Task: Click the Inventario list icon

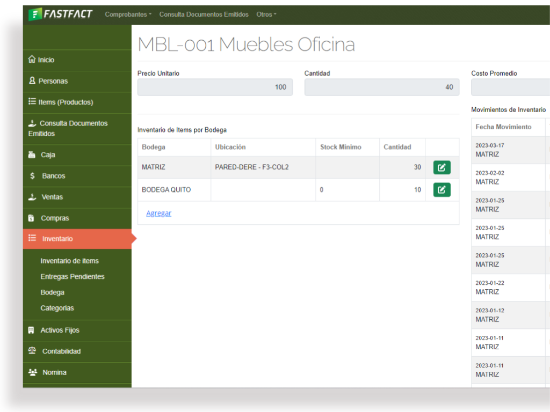Action: pos(32,238)
